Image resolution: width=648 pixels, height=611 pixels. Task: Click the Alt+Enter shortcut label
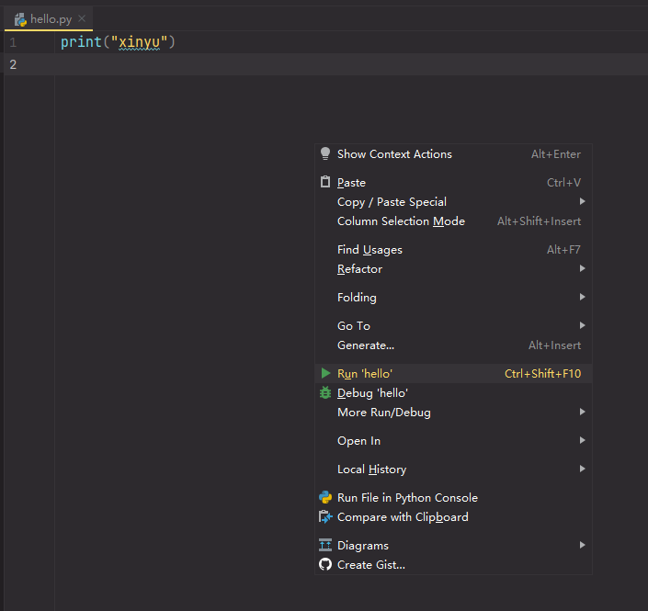[556, 154]
